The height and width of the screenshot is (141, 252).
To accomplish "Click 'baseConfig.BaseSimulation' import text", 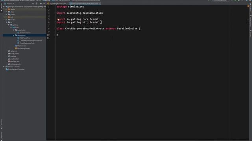I will pyautogui.click(x=85, y=13).
